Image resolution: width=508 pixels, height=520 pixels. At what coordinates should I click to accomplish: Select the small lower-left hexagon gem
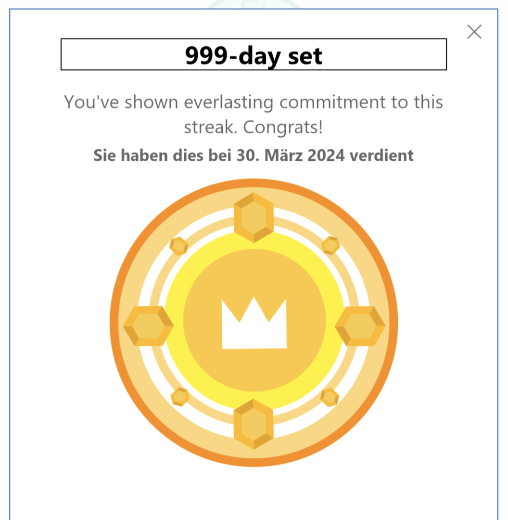click(180, 397)
